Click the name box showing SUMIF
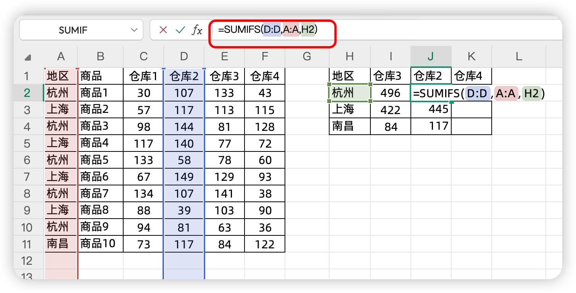Screen dimensions: 576x293 click(81, 30)
